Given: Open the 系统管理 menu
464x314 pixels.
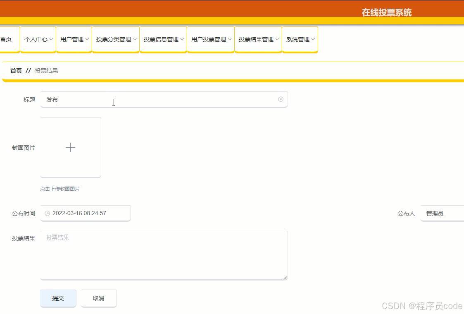Looking at the screenshot, I should (300, 39).
